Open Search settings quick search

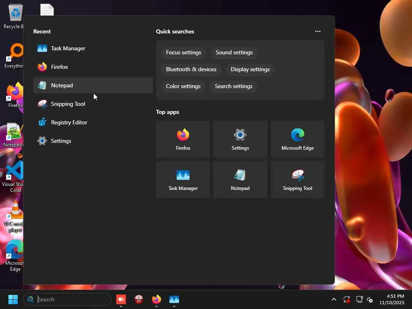(x=234, y=86)
